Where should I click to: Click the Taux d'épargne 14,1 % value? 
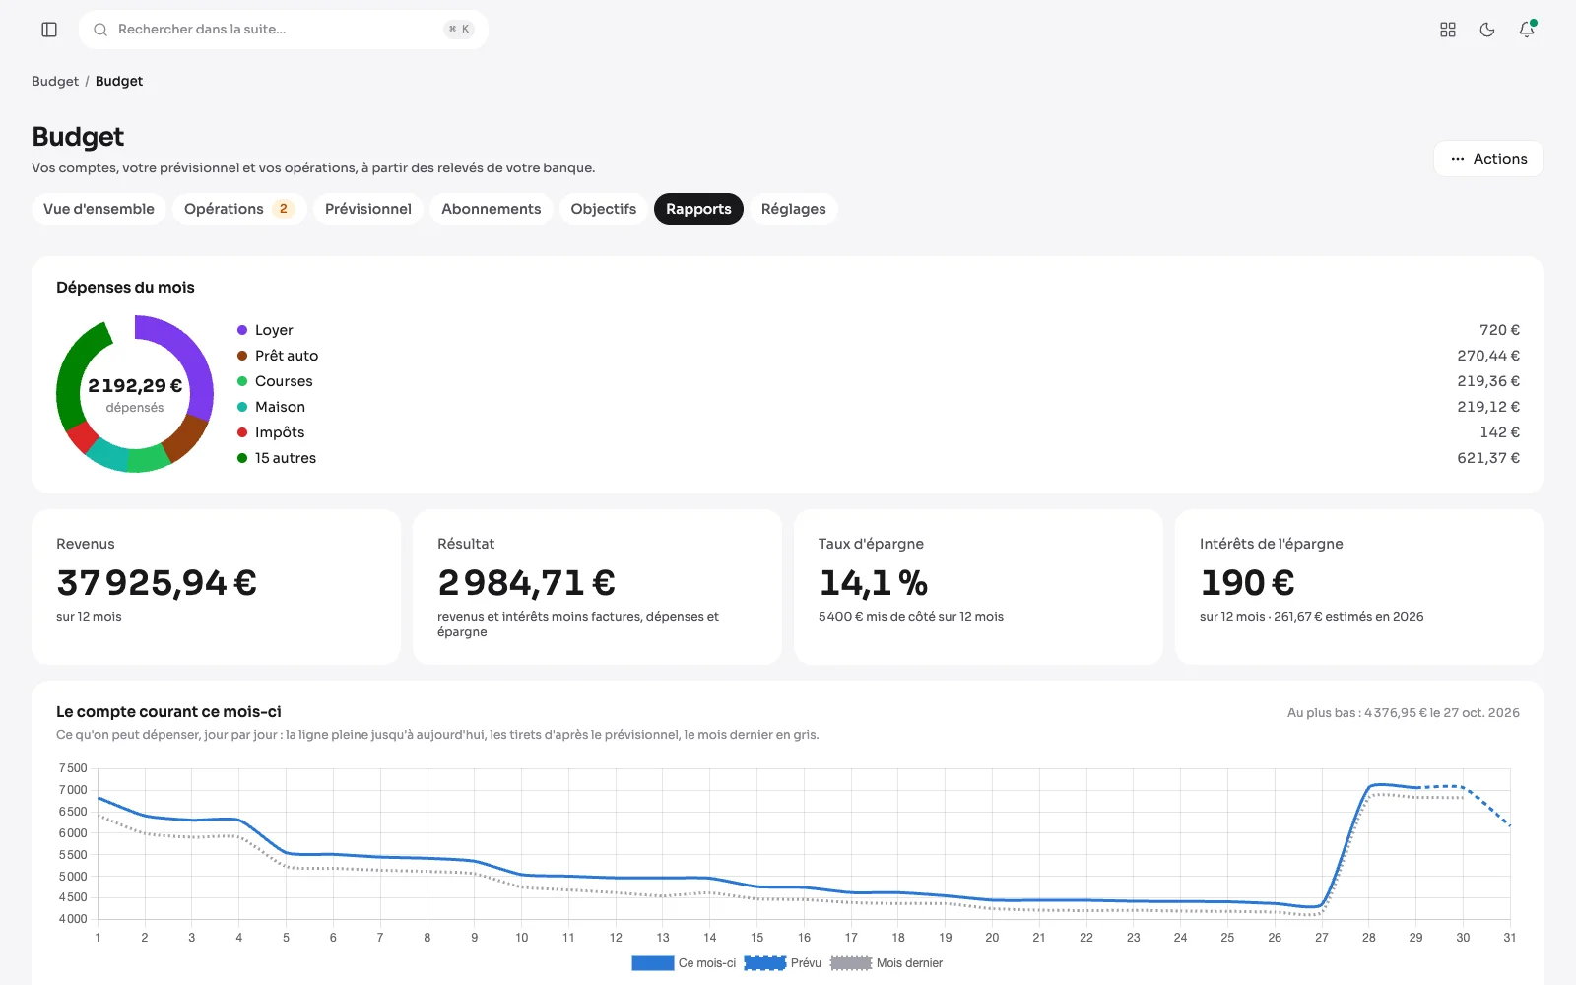(874, 583)
